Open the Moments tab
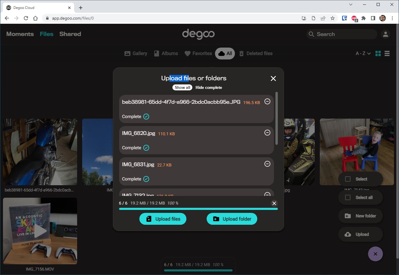399x275 pixels. (x=20, y=34)
